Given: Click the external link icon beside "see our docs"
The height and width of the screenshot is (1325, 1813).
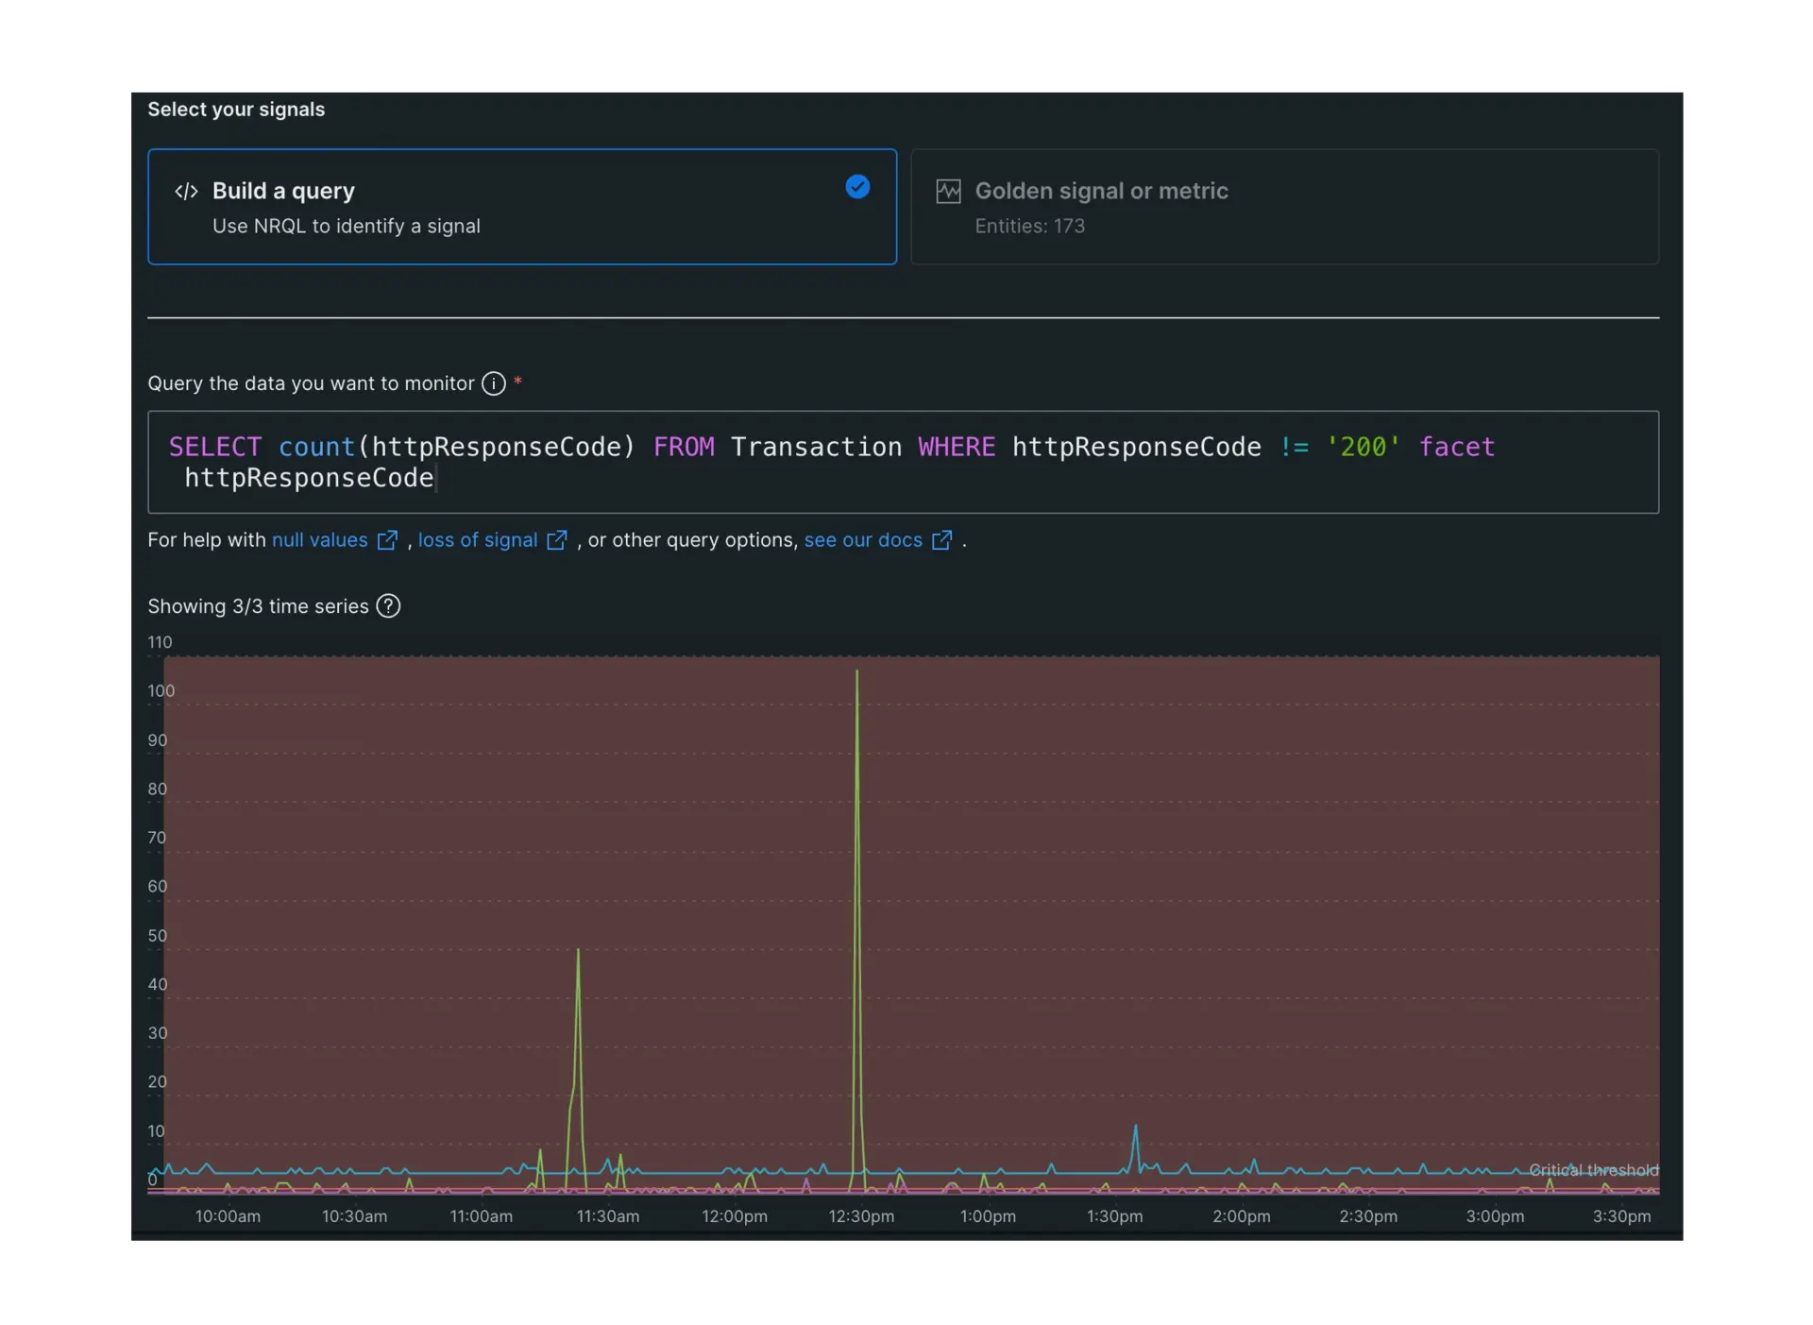Looking at the screenshot, I should coord(941,540).
